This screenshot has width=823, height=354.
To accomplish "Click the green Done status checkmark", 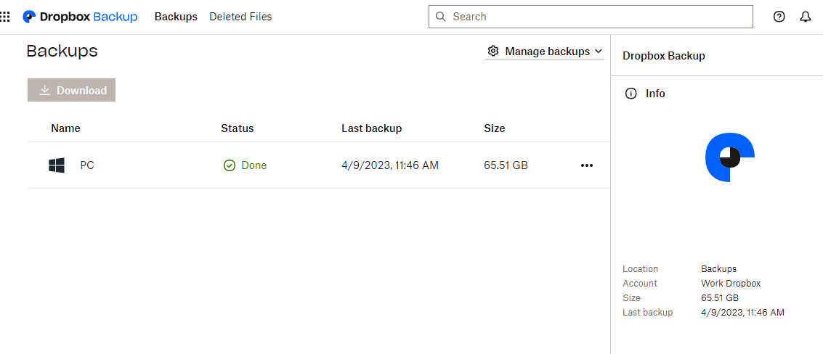I will point(230,165).
